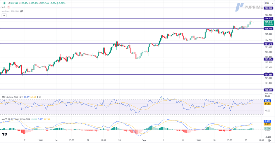Show the hidden MA Cross indicator
275x143 pixels.
[21, 11]
